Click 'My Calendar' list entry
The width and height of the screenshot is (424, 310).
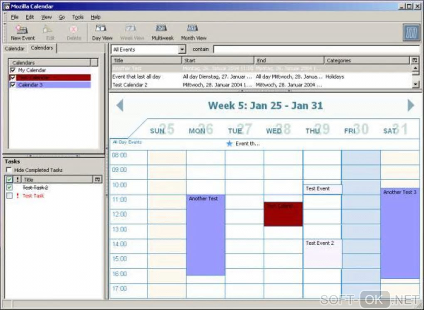(x=32, y=70)
